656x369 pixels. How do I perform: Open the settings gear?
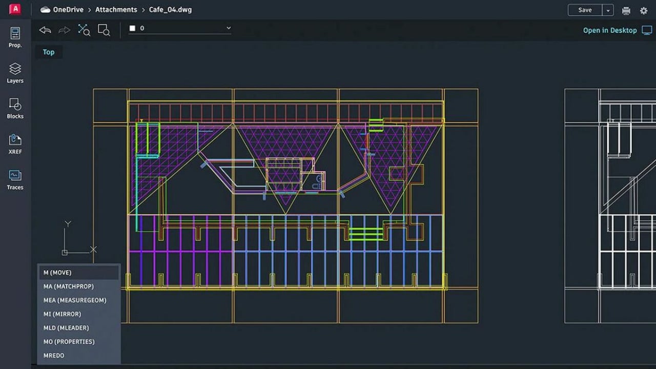point(644,10)
